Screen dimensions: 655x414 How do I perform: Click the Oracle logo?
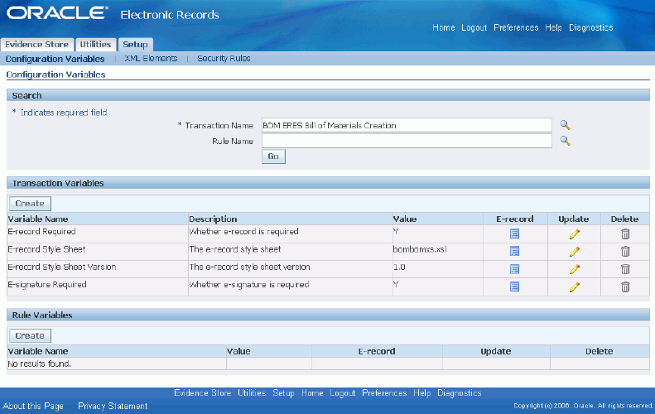coord(57,13)
